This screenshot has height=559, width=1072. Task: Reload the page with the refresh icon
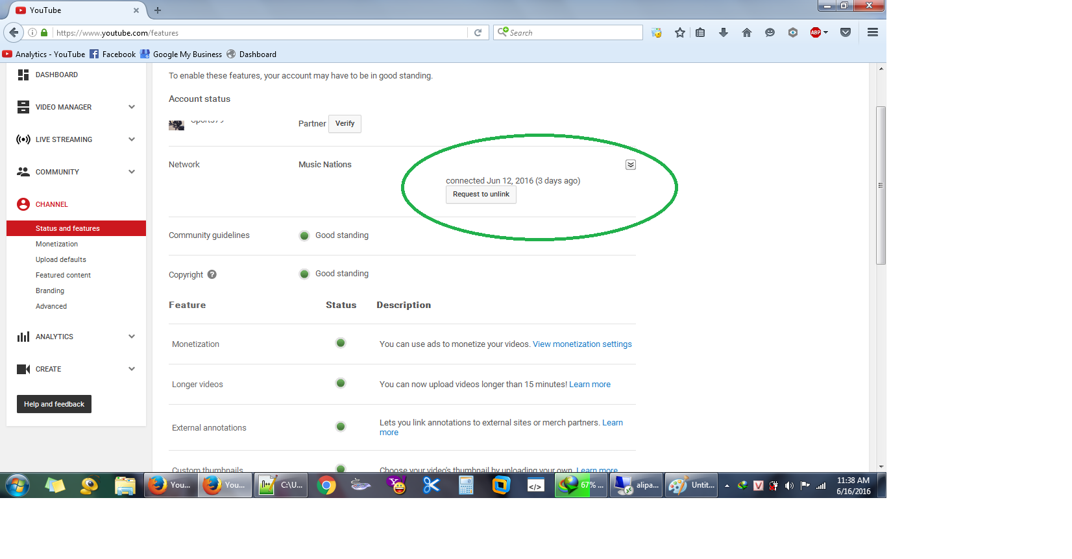coord(478,32)
